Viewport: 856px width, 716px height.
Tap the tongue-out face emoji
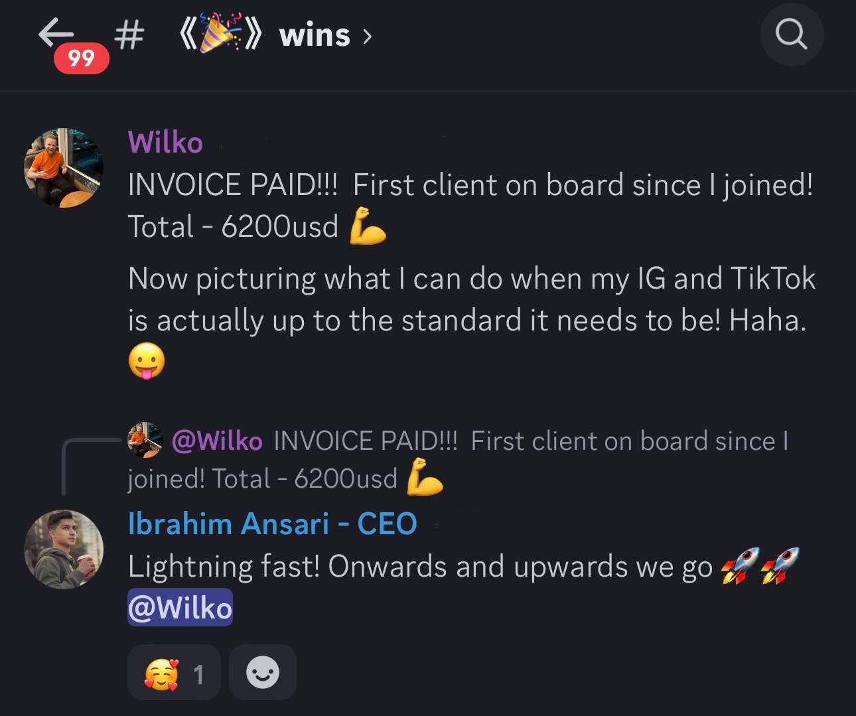point(146,362)
